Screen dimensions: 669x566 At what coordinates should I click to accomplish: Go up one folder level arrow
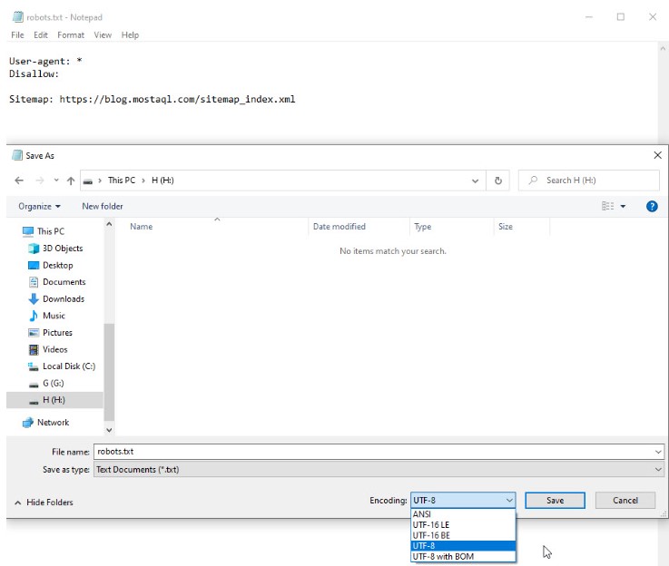(x=71, y=181)
